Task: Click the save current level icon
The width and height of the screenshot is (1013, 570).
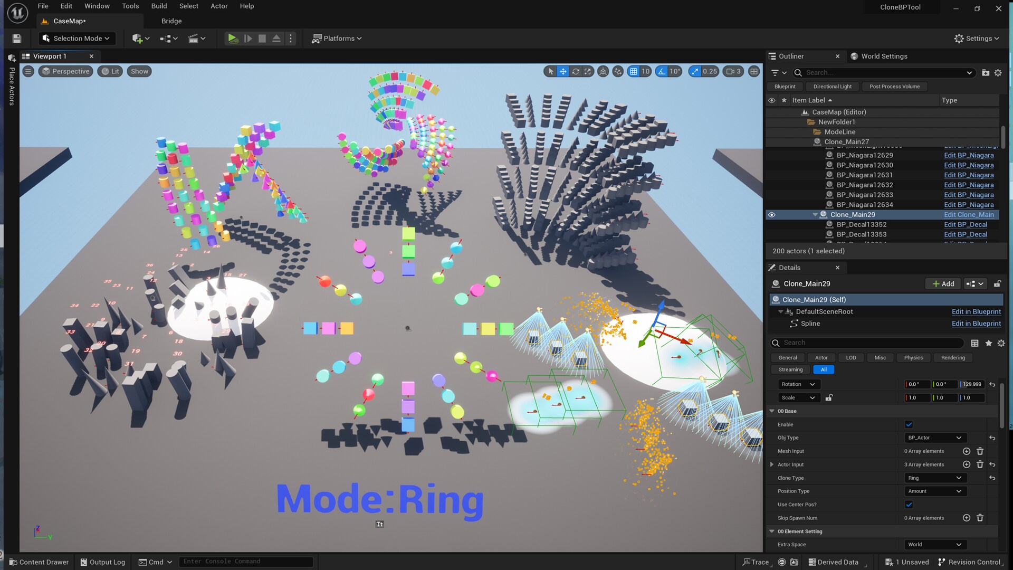Action: pyautogui.click(x=17, y=39)
